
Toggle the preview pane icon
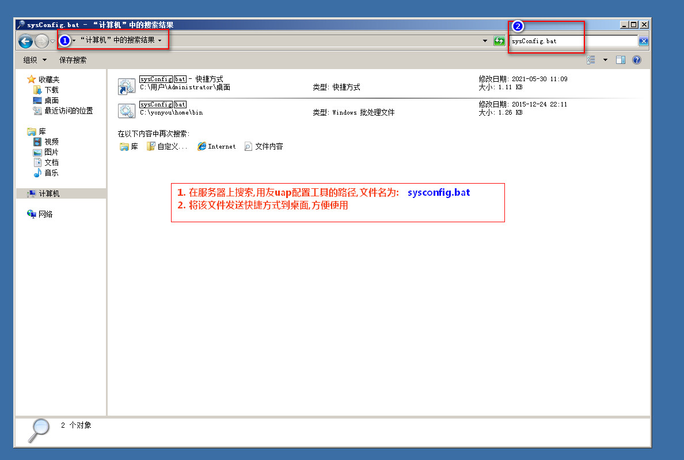(x=621, y=60)
